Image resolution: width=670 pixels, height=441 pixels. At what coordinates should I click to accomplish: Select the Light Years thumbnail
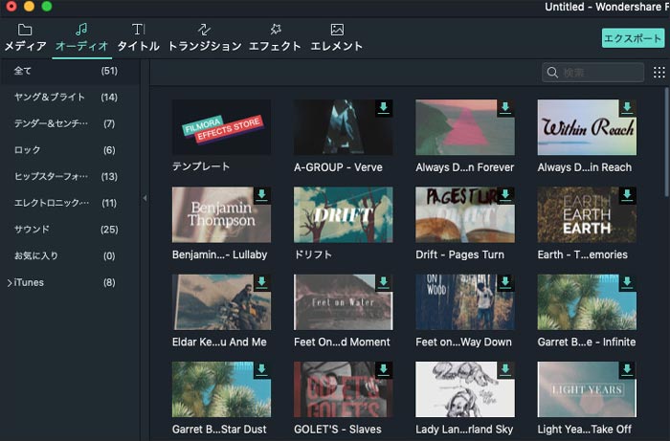point(587,389)
